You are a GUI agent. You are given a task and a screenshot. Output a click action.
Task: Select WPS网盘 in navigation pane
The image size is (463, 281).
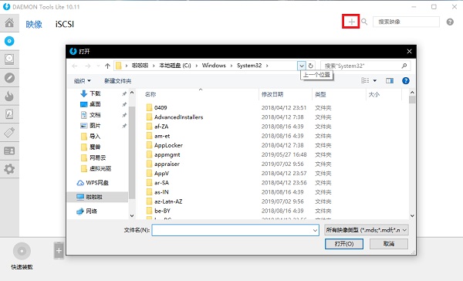[97, 183]
